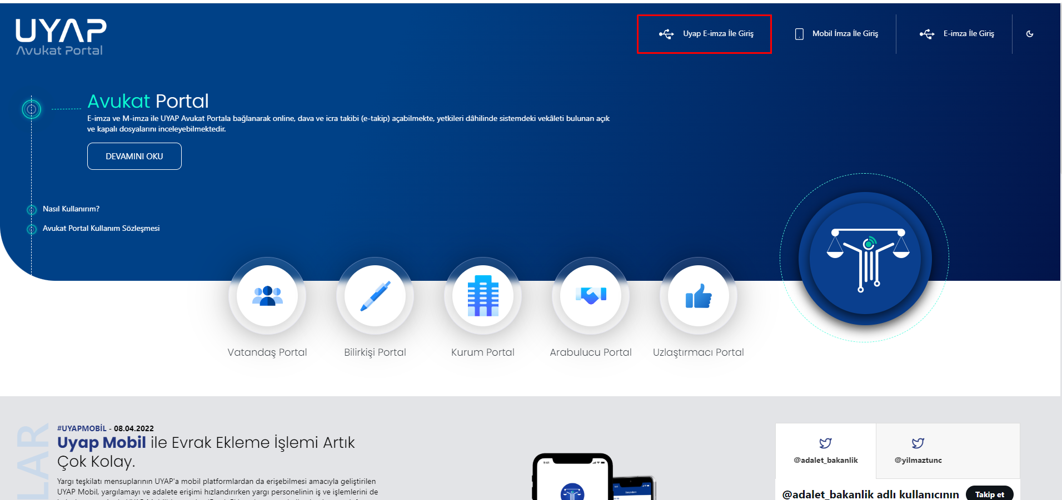Open Avukat Portal Kullanım Sözleşmesi link
The image size is (1062, 500).
point(101,228)
